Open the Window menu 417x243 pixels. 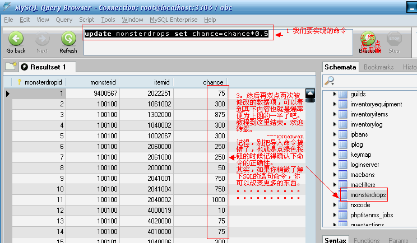point(132,20)
